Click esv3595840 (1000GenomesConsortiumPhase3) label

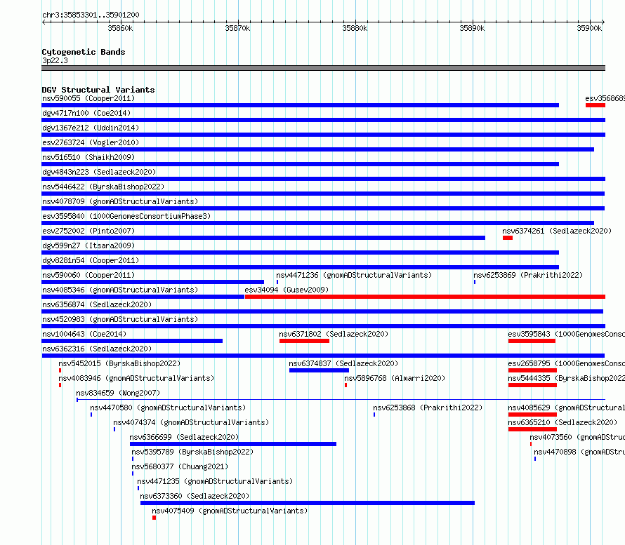click(126, 216)
